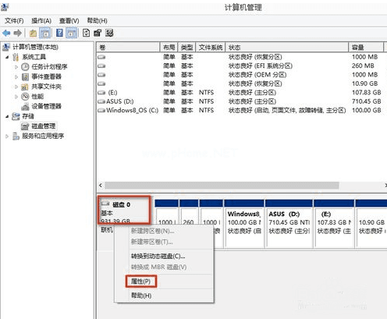This screenshot has width=387, height=319.
Task: Click the rightmost settings view toolbar icon
Action: click(109, 33)
